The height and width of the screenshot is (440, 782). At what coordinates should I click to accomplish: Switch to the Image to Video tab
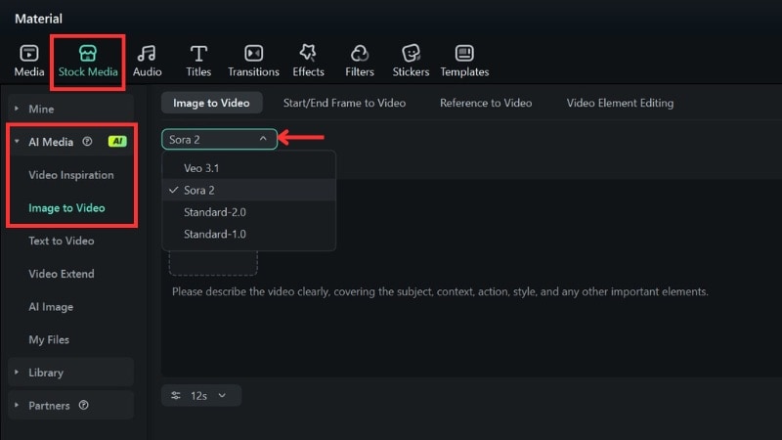coord(211,103)
